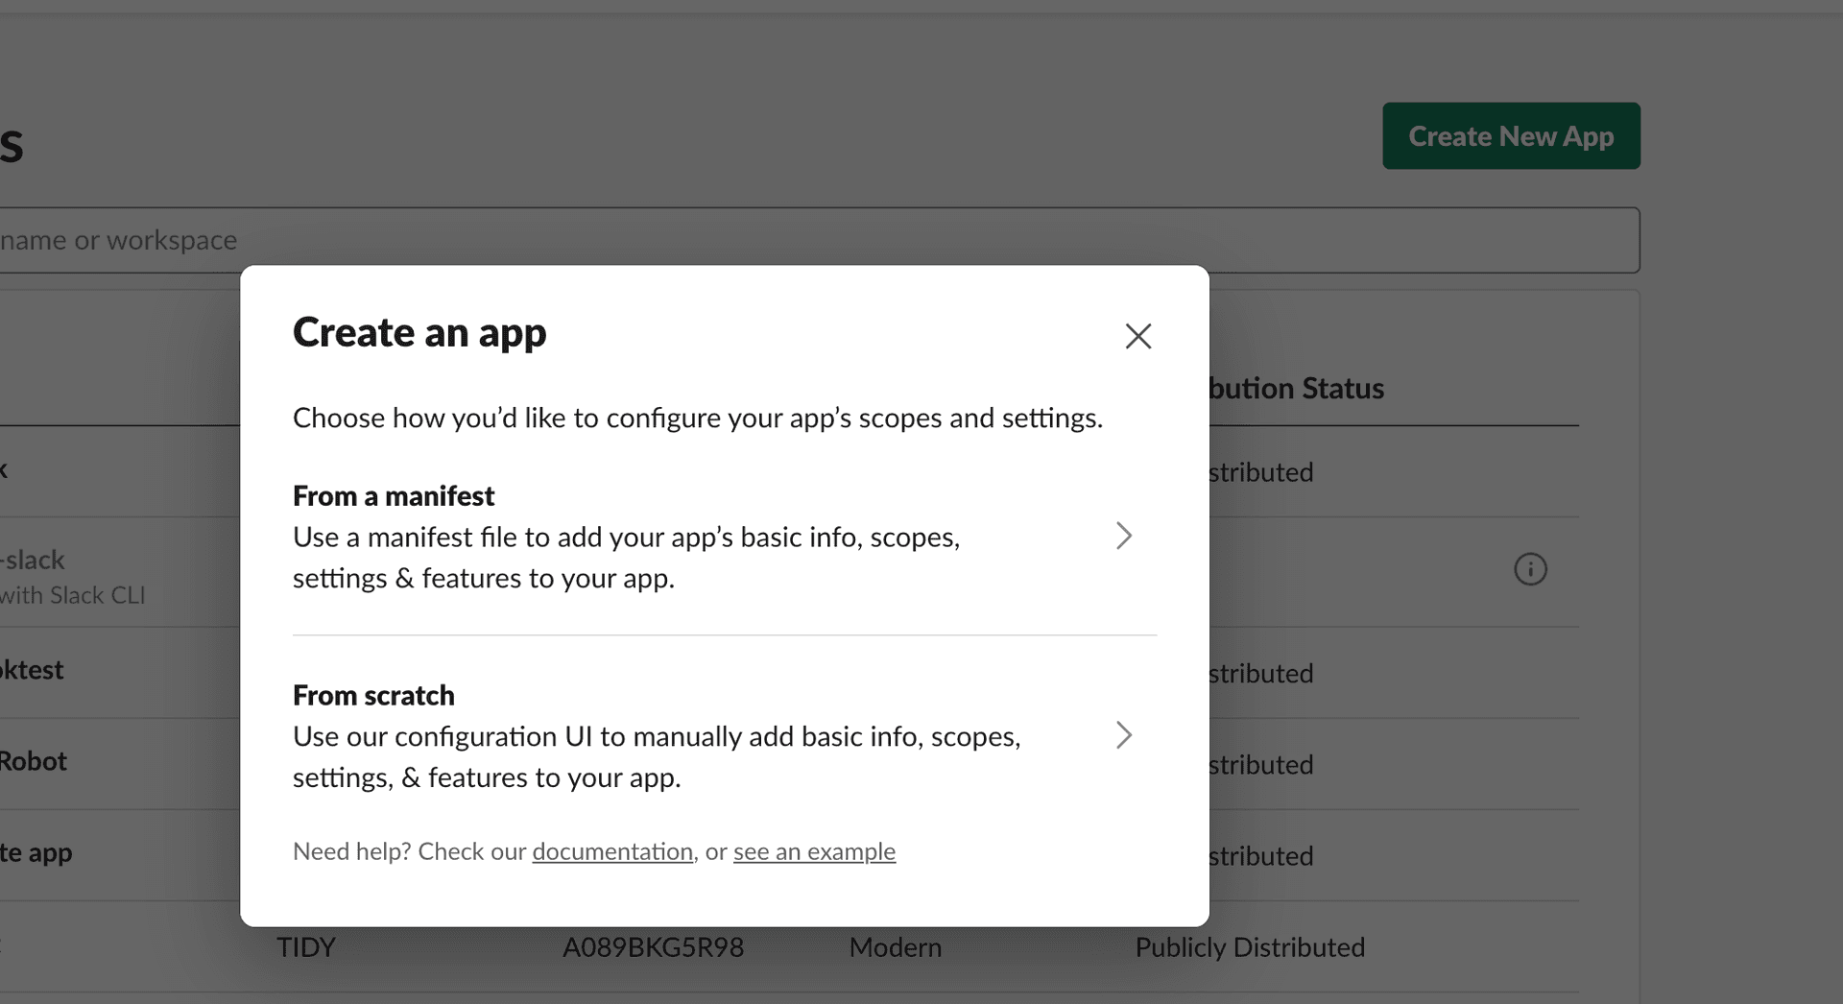Close the Create an app dialog

(1137, 336)
